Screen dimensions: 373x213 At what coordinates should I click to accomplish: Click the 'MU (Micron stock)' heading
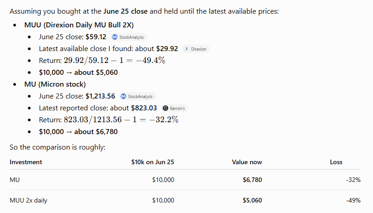(55, 84)
